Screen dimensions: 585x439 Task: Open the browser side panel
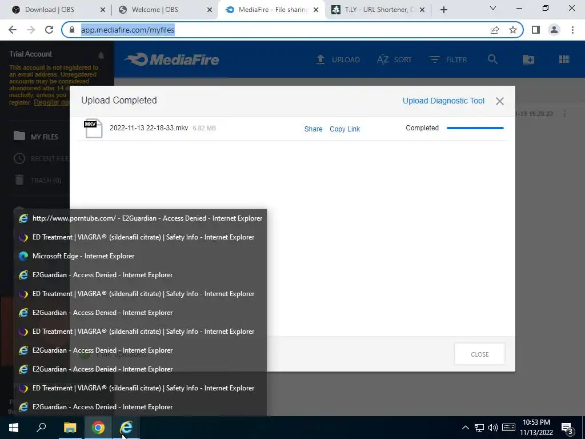pyautogui.click(x=536, y=30)
